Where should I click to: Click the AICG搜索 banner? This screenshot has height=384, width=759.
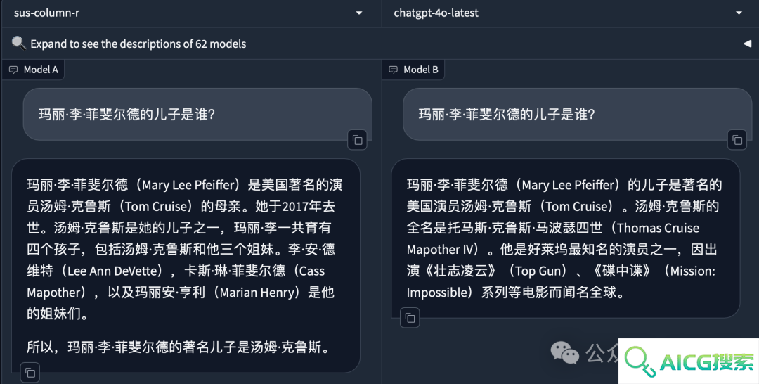tap(689, 361)
